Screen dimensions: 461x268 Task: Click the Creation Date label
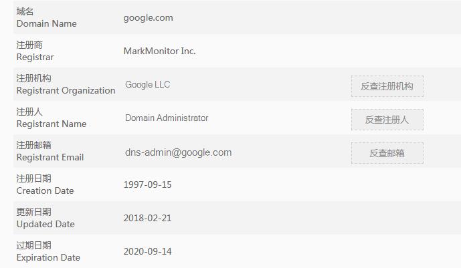[45, 191]
